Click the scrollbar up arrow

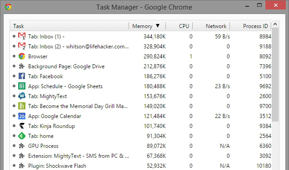point(275,24)
